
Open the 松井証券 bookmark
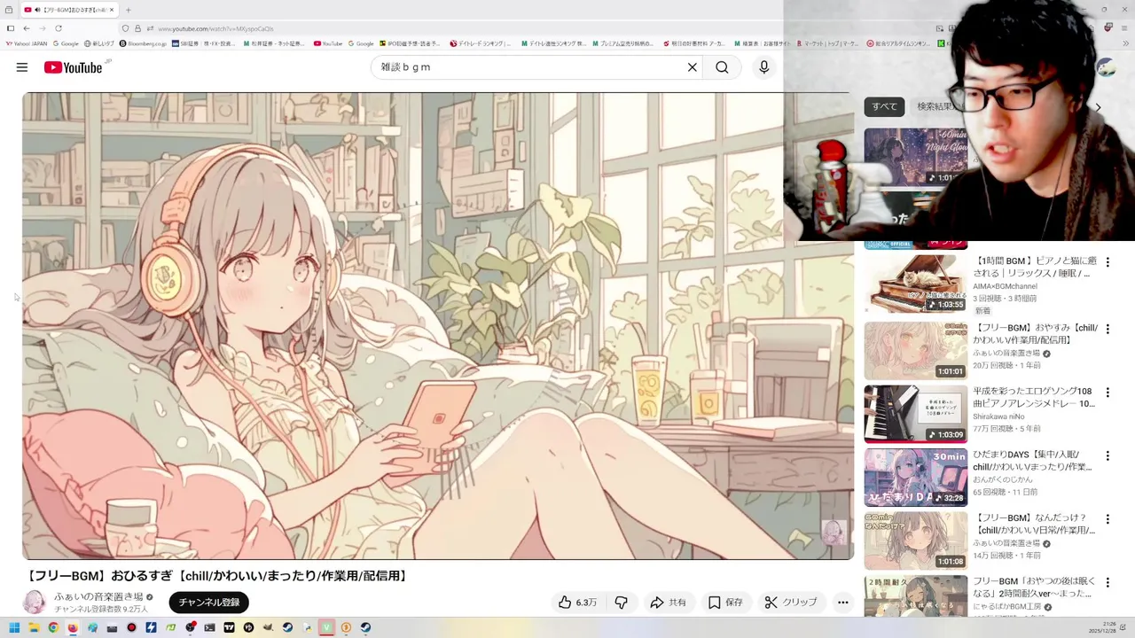[274, 43]
